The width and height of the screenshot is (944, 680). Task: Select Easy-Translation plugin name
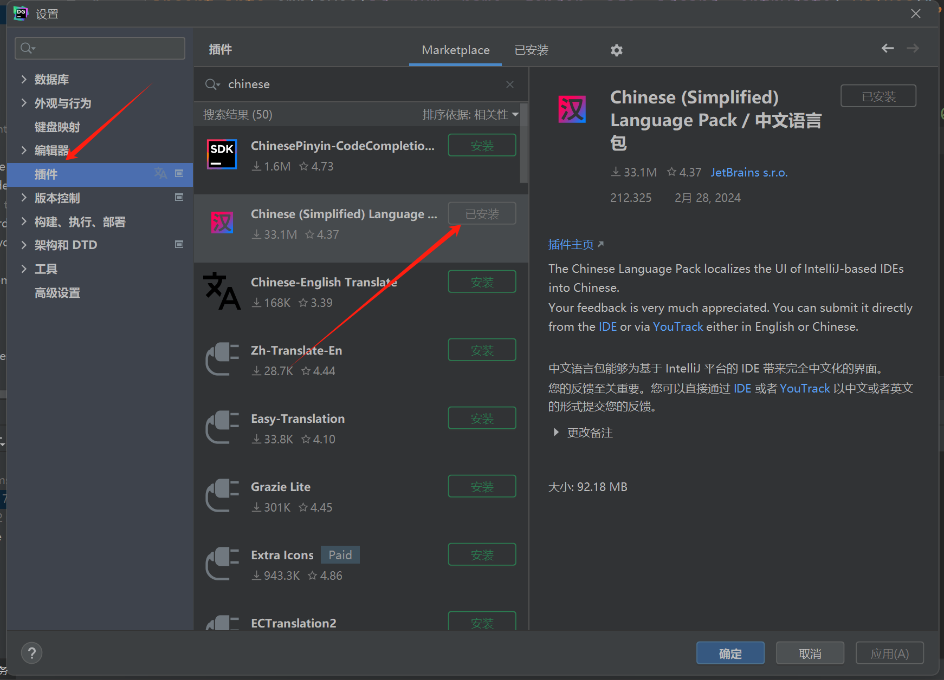pos(298,419)
